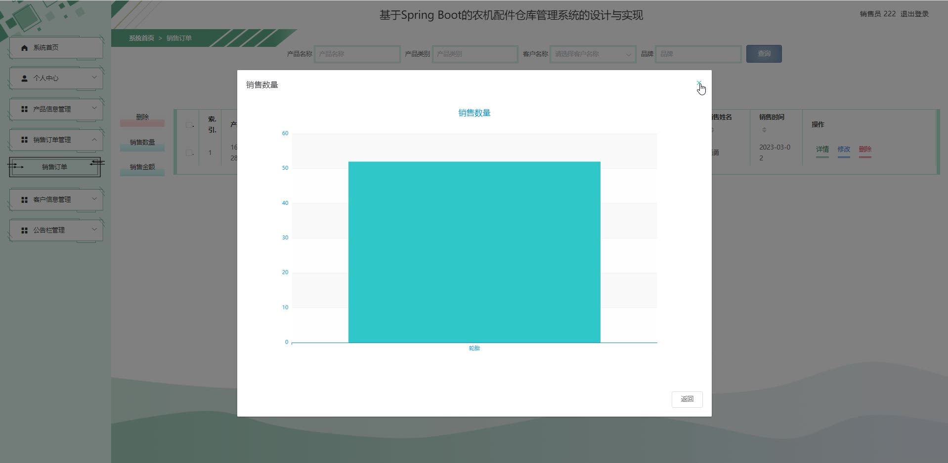This screenshot has width=948, height=463.
Task: Click 退出登录 at top right
Action: pyautogui.click(x=914, y=14)
